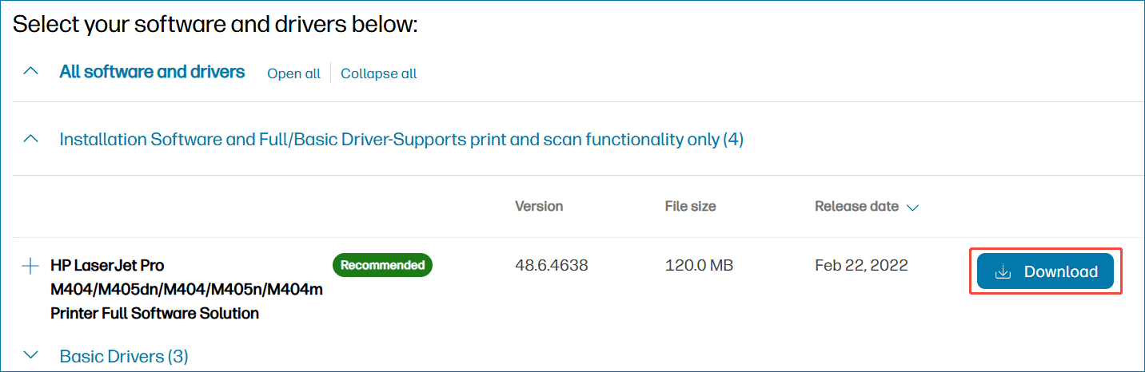The width and height of the screenshot is (1145, 372).
Task: Expand the Basic Drivers chevron
Action: tap(30, 354)
